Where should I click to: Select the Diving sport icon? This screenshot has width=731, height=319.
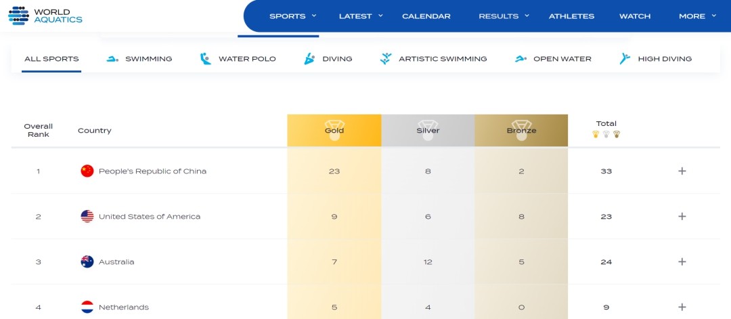click(309, 59)
